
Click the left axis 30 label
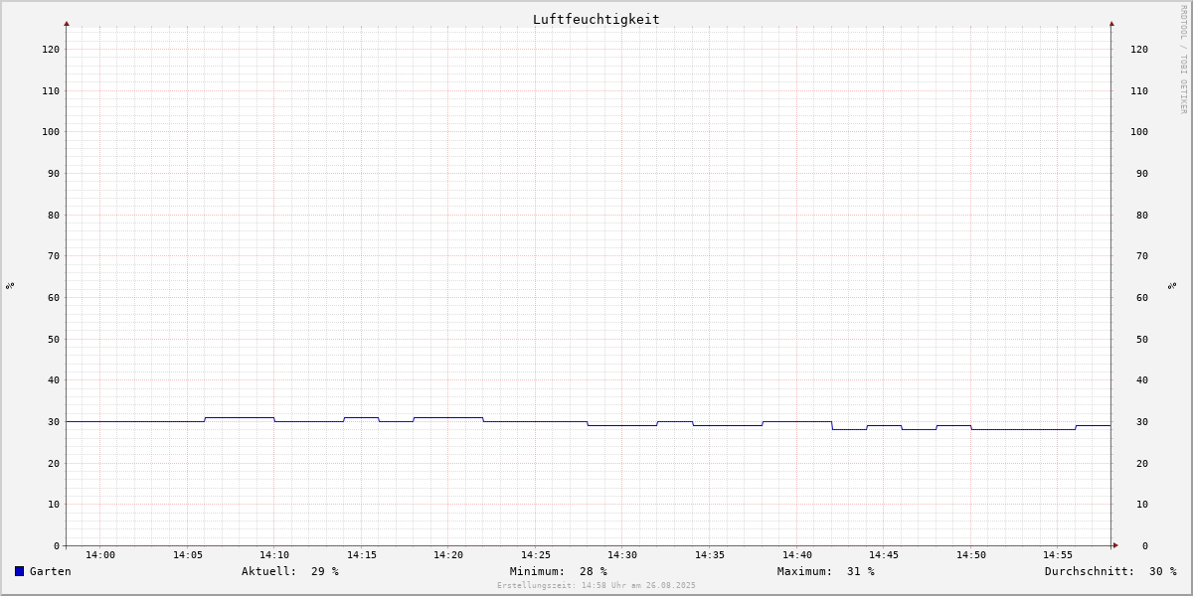tap(54, 421)
